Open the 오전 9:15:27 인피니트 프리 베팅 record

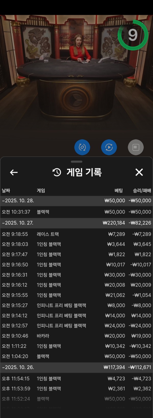pyautogui.click(x=76, y=306)
